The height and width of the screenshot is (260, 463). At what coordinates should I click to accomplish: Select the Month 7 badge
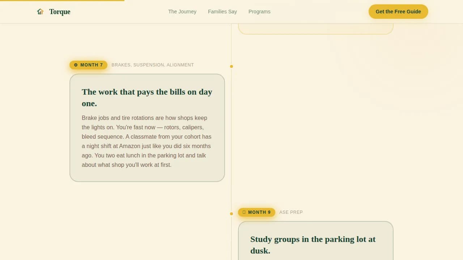(x=88, y=65)
